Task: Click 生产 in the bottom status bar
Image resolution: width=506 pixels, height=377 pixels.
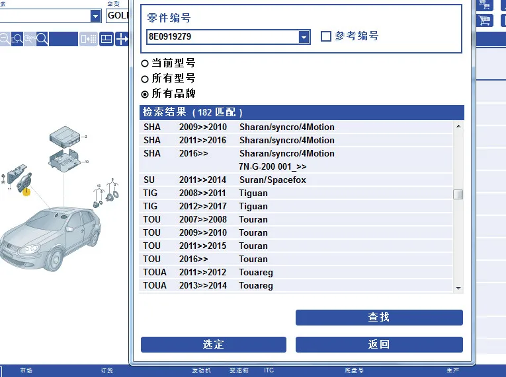Action: (453, 370)
